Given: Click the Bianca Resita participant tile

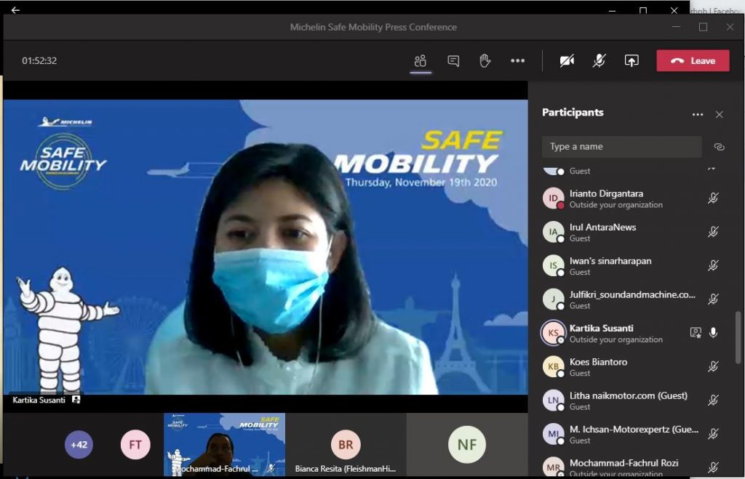Looking at the screenshot, I should click(346, 446).
